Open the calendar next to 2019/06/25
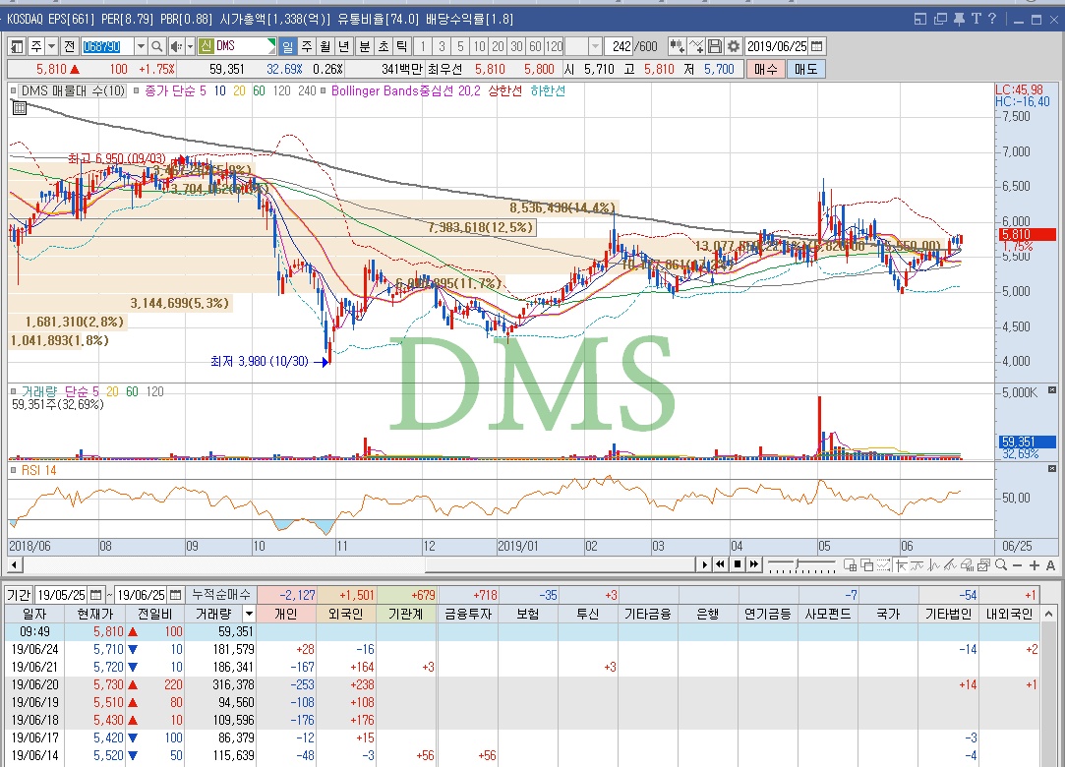The height and width of the screenshot is (767, 1065). point(817,46)
